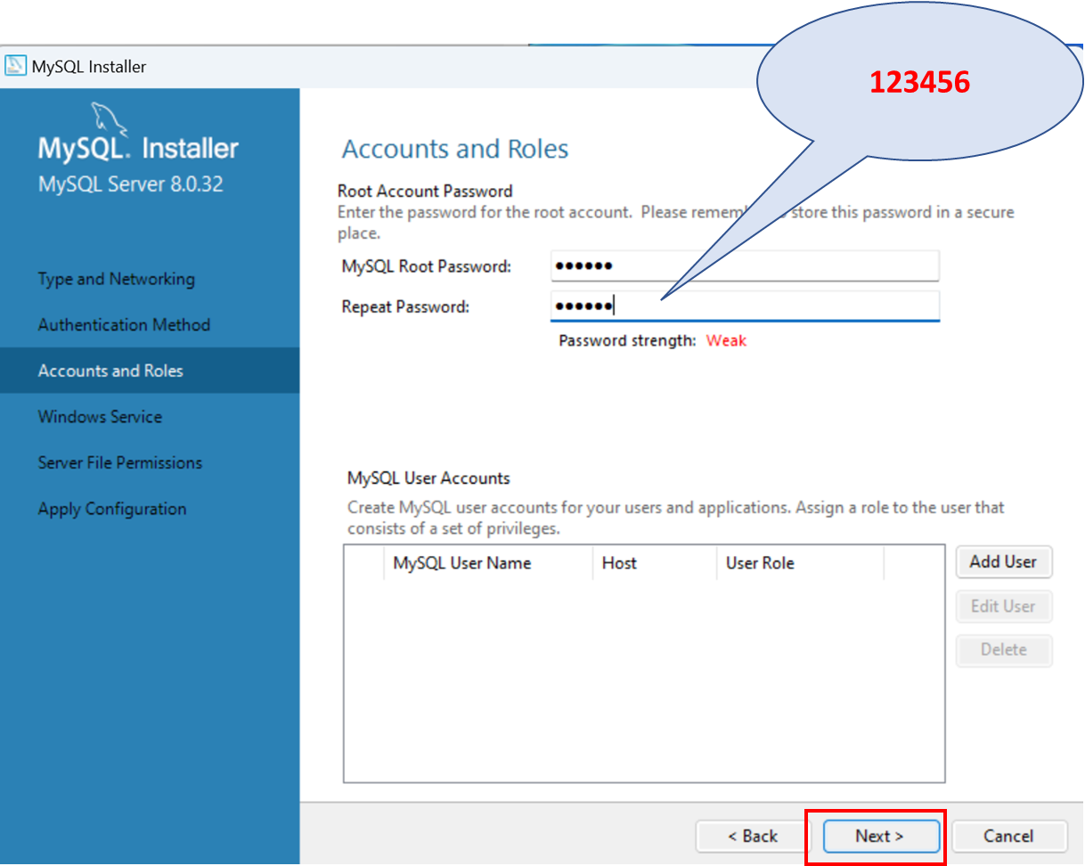
Task: Open the Apply Configuration step
Action: [112, 509]
